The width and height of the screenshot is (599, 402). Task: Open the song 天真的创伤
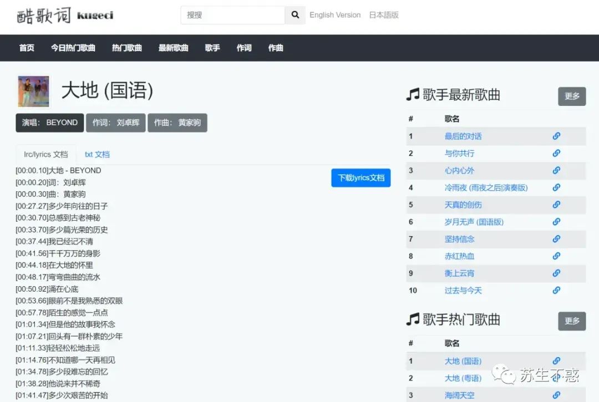point(463,205)
